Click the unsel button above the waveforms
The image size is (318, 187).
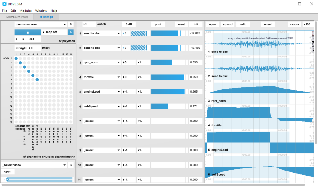tap(268, 24)
